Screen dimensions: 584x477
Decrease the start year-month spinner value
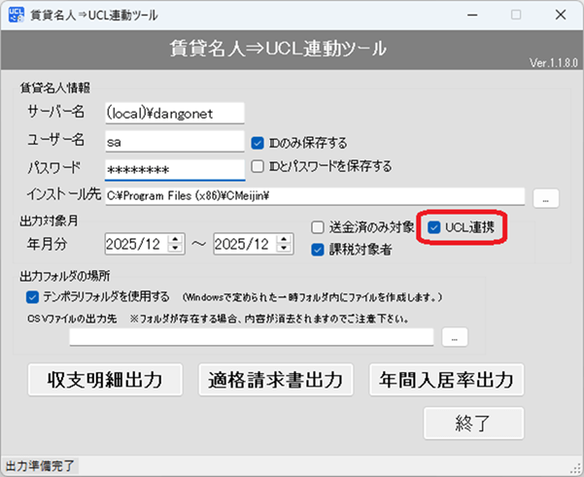(x=176, y=249)
